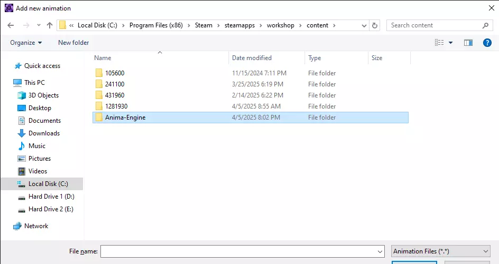The image size is (499, 264).
Task: Click Local Disk (C:) breadcrumb in address bar
Action: tap(97, 25)
